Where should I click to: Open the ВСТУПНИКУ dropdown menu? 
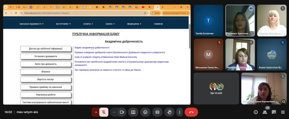click(63, 24)
